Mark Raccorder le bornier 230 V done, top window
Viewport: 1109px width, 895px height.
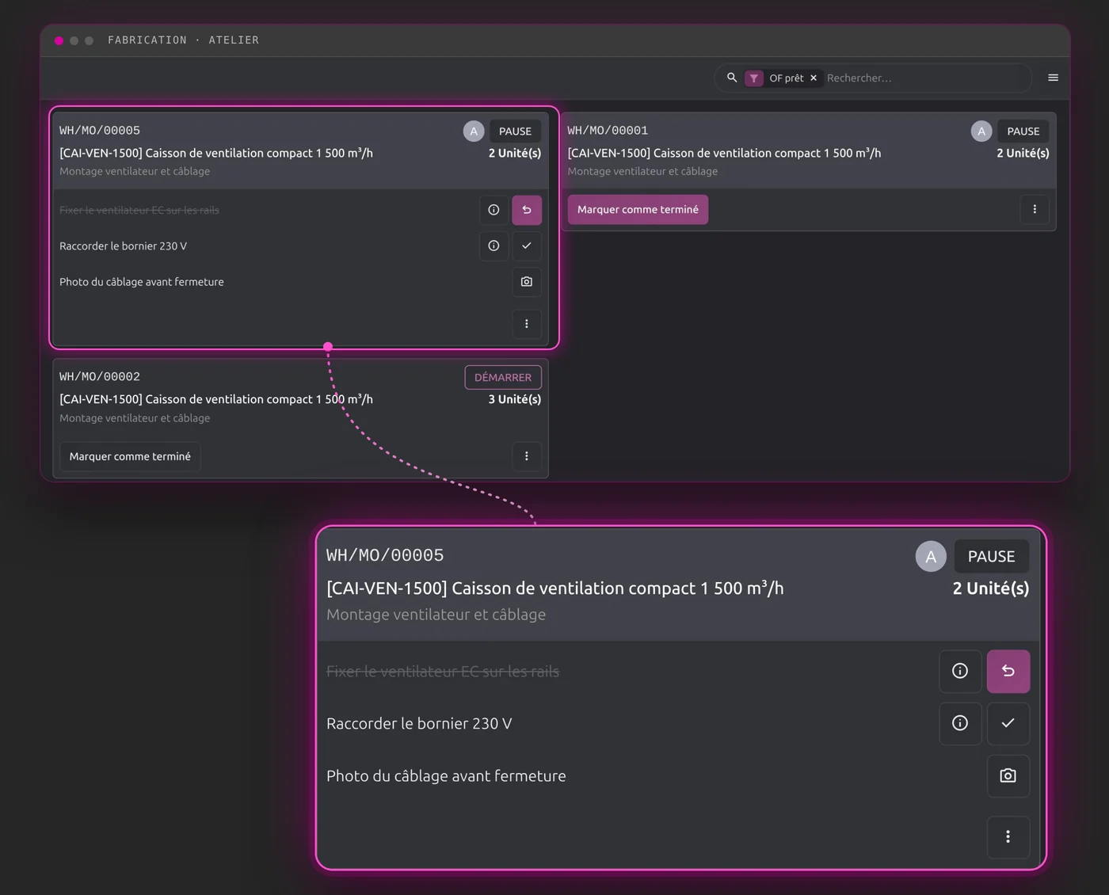pos(527,246)
